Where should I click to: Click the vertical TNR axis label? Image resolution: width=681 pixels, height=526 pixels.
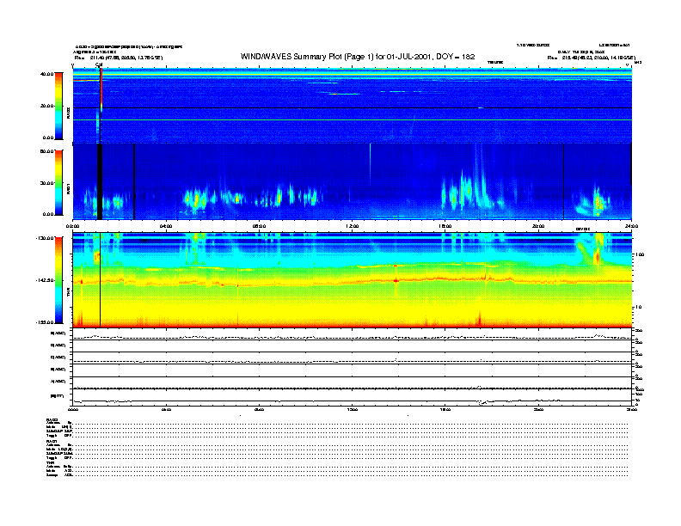pos(68,294)
